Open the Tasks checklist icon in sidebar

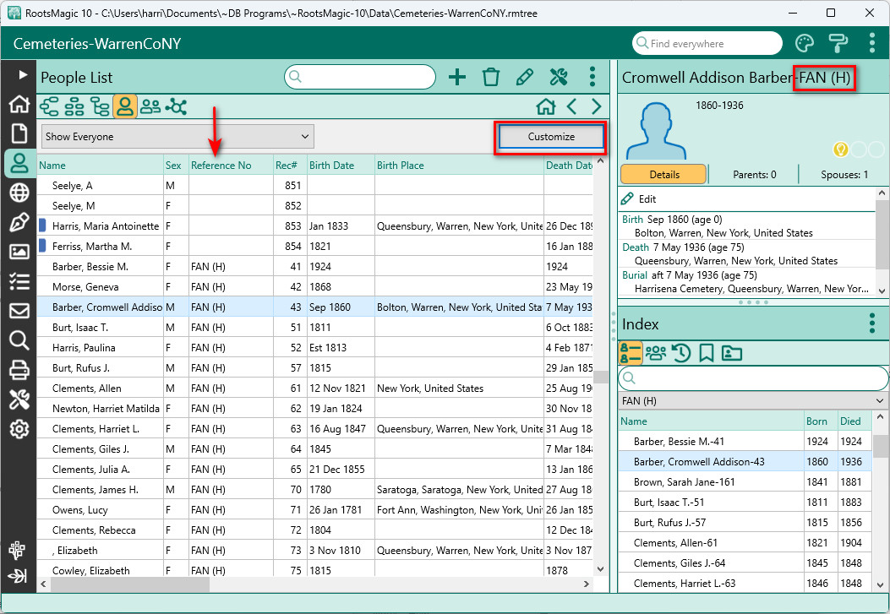tap(19, 281)
